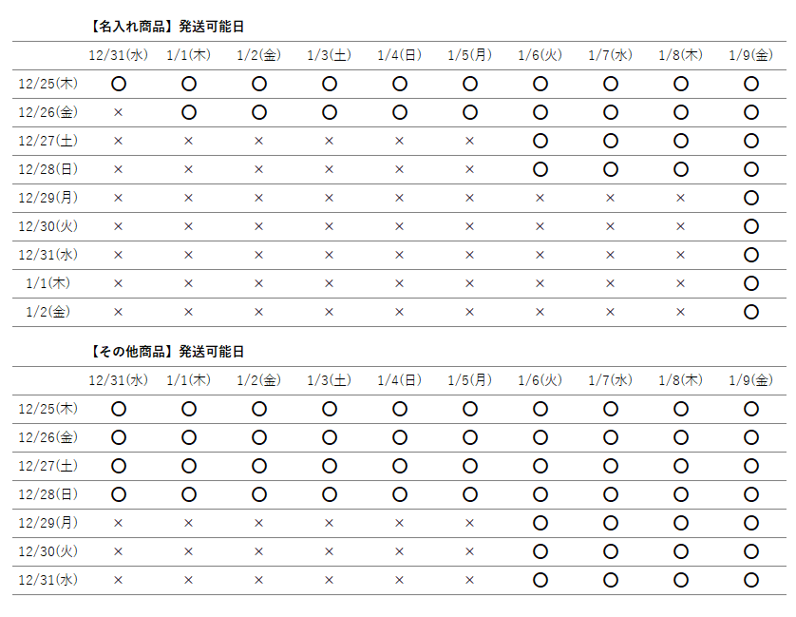Screen dimensions: 796x617
Task: Select 名入れ商品 circle at row 12/27(土), column 1/6(火)
Action: pos(540,141)
